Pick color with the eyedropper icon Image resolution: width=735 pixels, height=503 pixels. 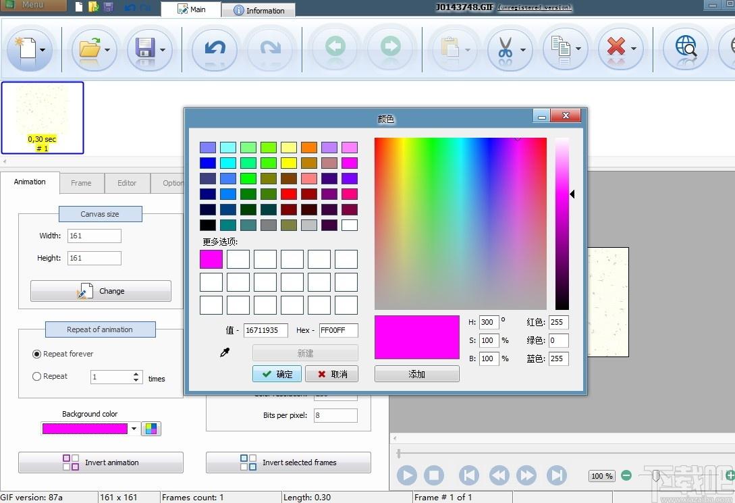[x=225, y=352]
